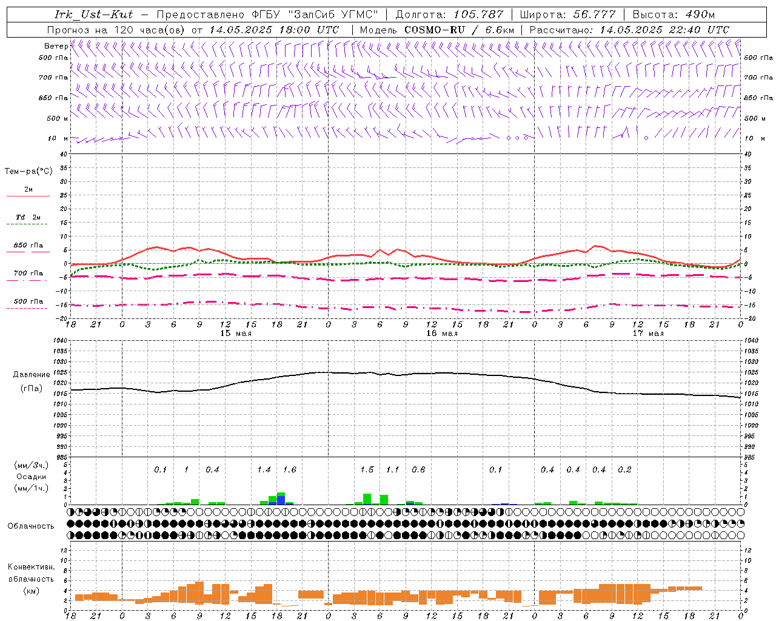776x621 pixels.
Task: Click the 0.6 precipitation total
Action: (418, 470)
